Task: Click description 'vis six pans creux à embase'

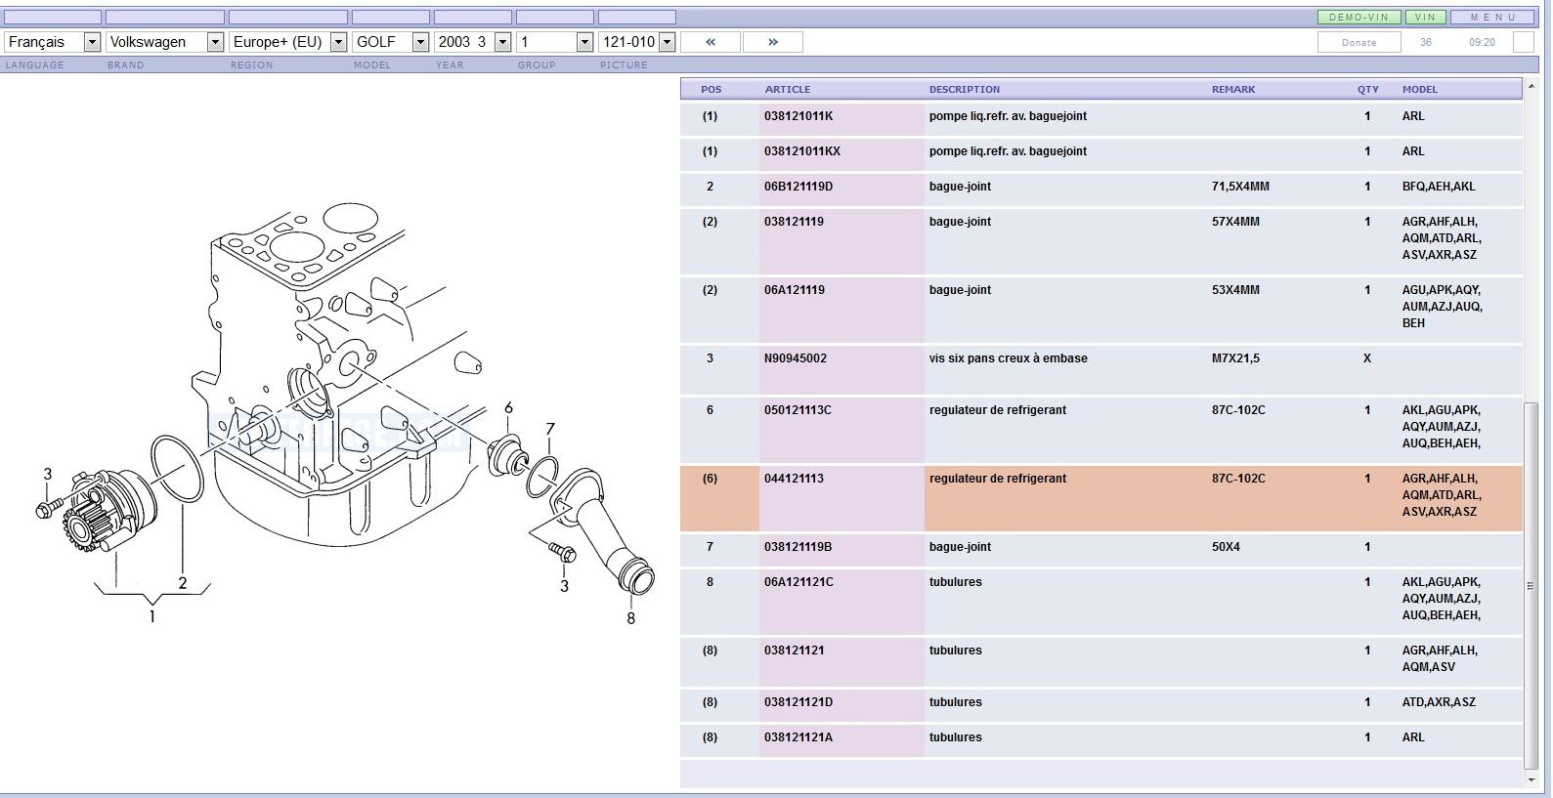Action: [1008, 358]
